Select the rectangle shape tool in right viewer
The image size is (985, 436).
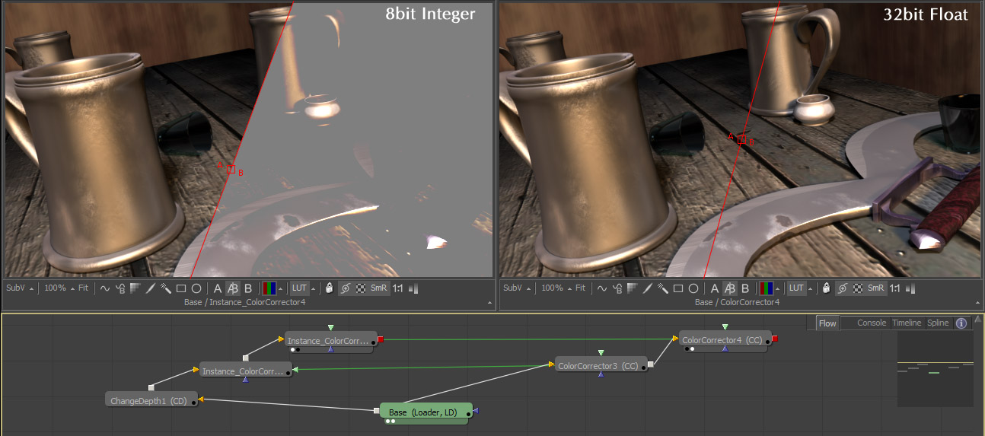point(678,288)
